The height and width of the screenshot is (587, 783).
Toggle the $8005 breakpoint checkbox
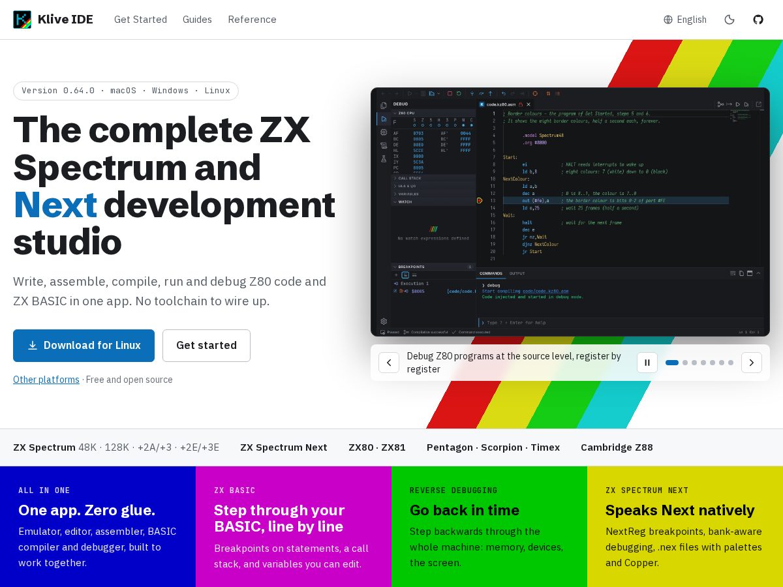[x=395, y=291]
